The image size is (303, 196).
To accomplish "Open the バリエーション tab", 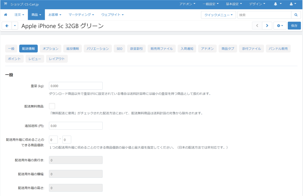I will tap(98, 49).
